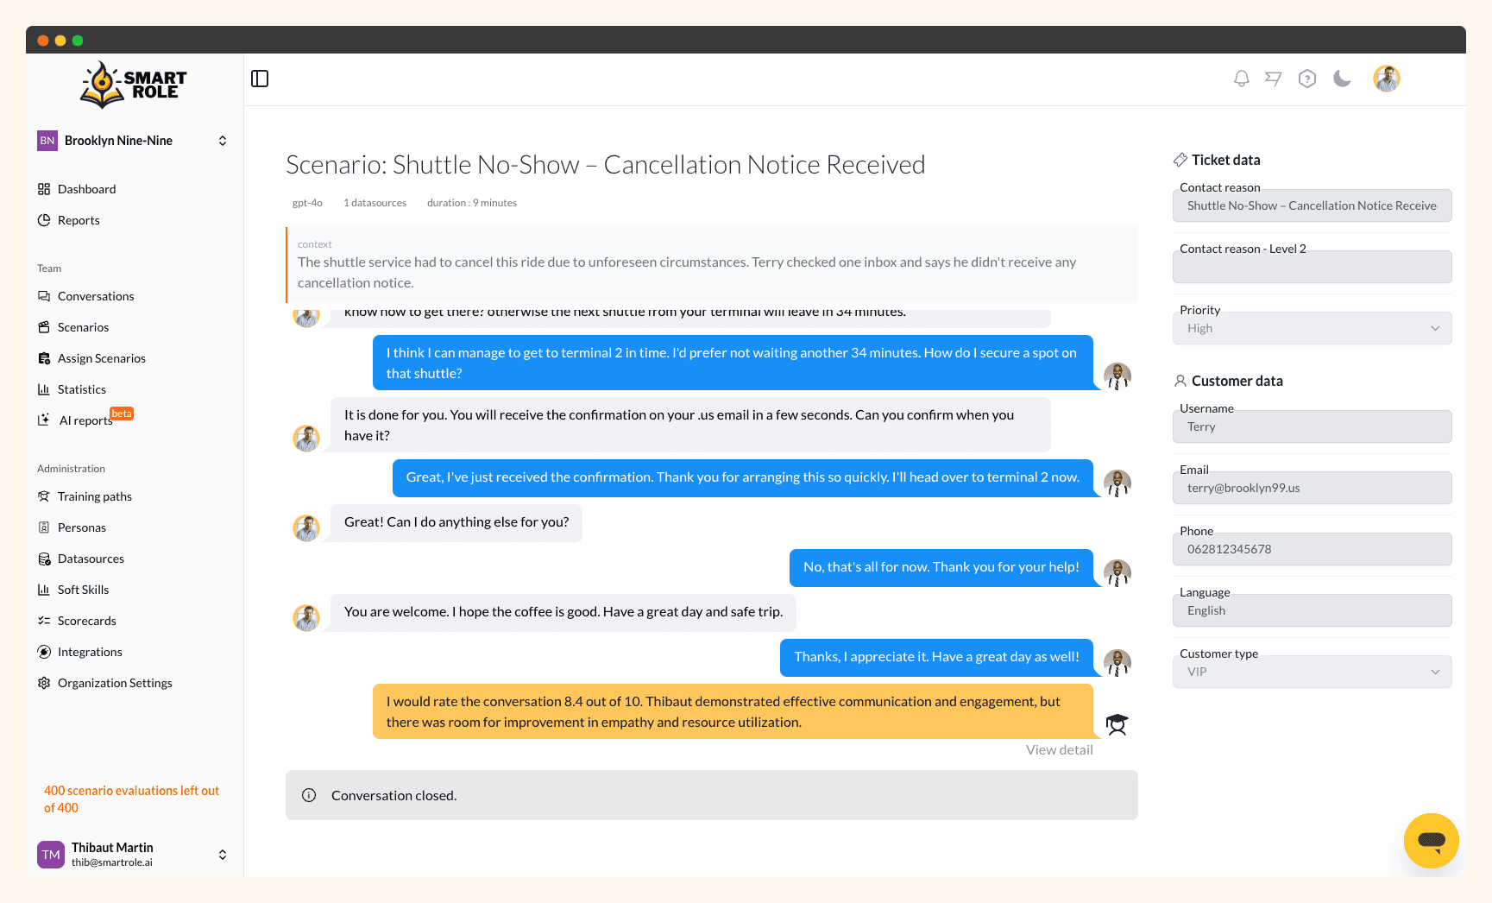Image resolution: width=1492 pixels, height=903 pixels.
Task: Toggle the sidebar panel icon
Action: pyautogui.click(x=260, y=79)
